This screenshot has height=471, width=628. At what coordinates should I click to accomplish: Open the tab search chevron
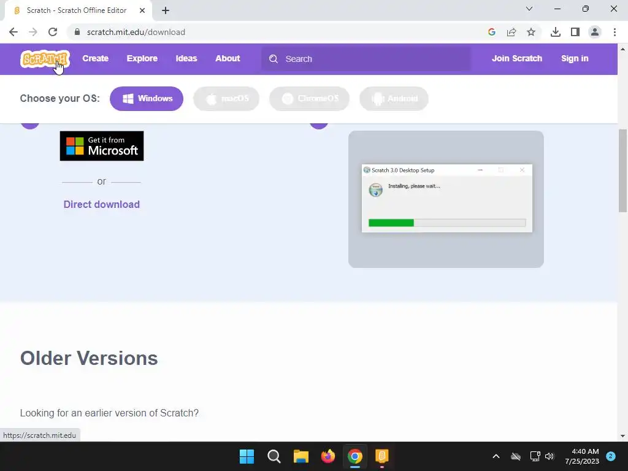click(529, 9)
